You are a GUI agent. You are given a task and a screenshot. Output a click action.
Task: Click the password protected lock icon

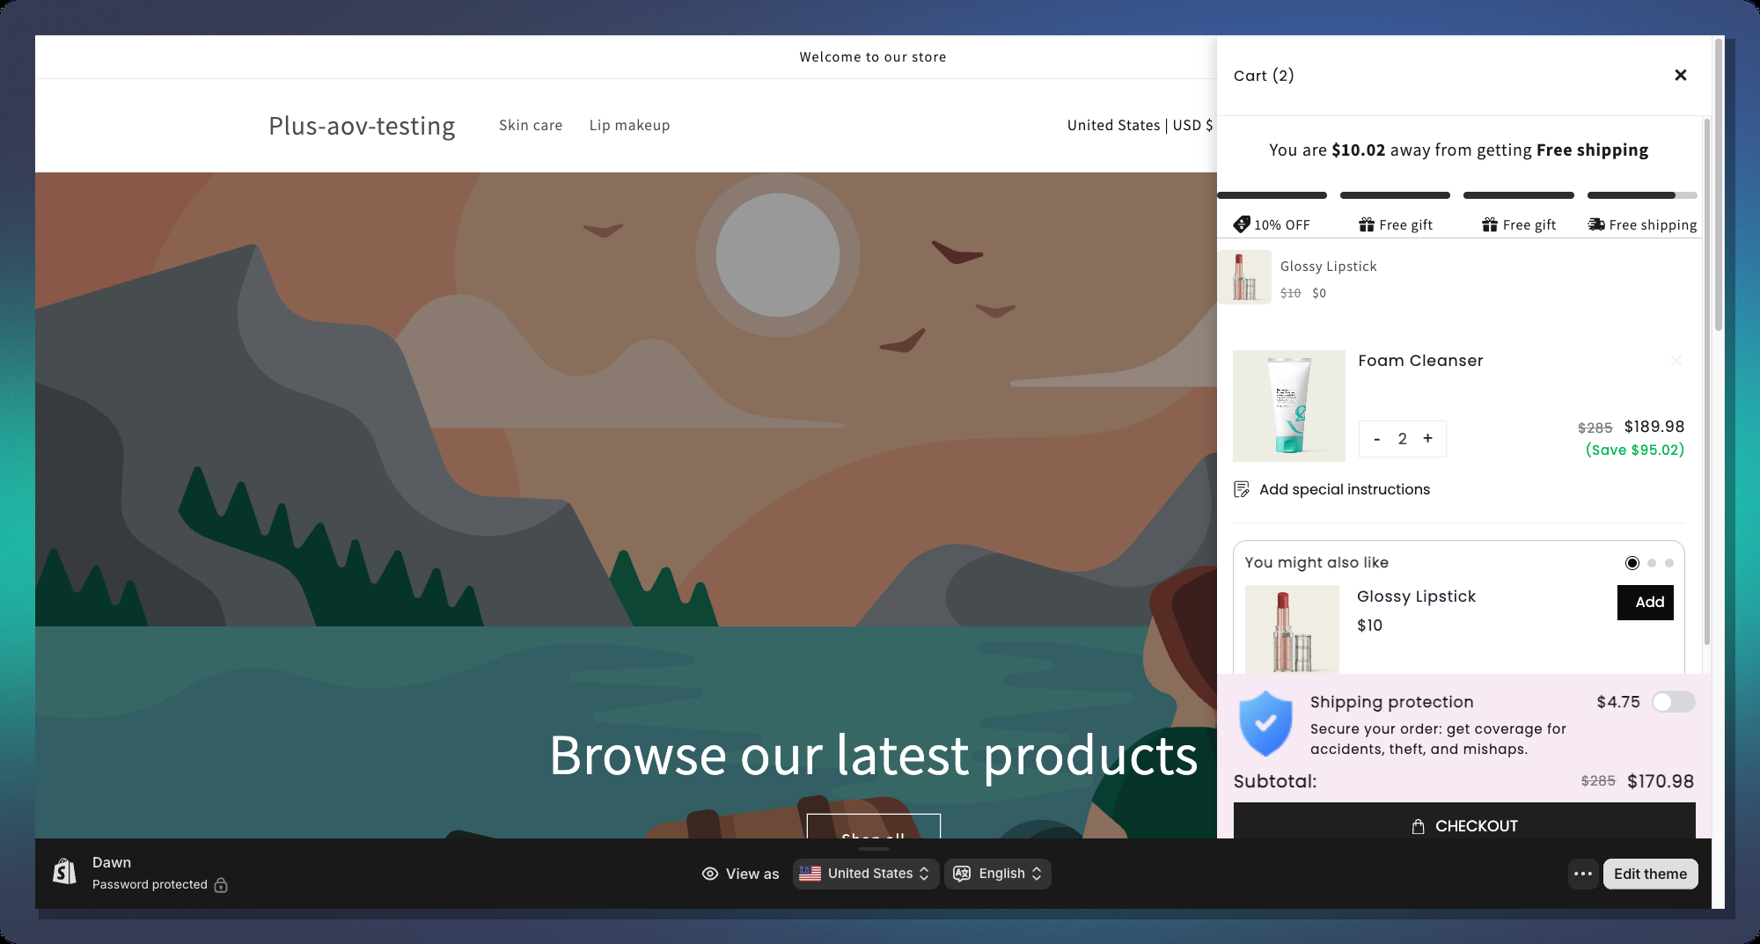click(x=221, y=885)
